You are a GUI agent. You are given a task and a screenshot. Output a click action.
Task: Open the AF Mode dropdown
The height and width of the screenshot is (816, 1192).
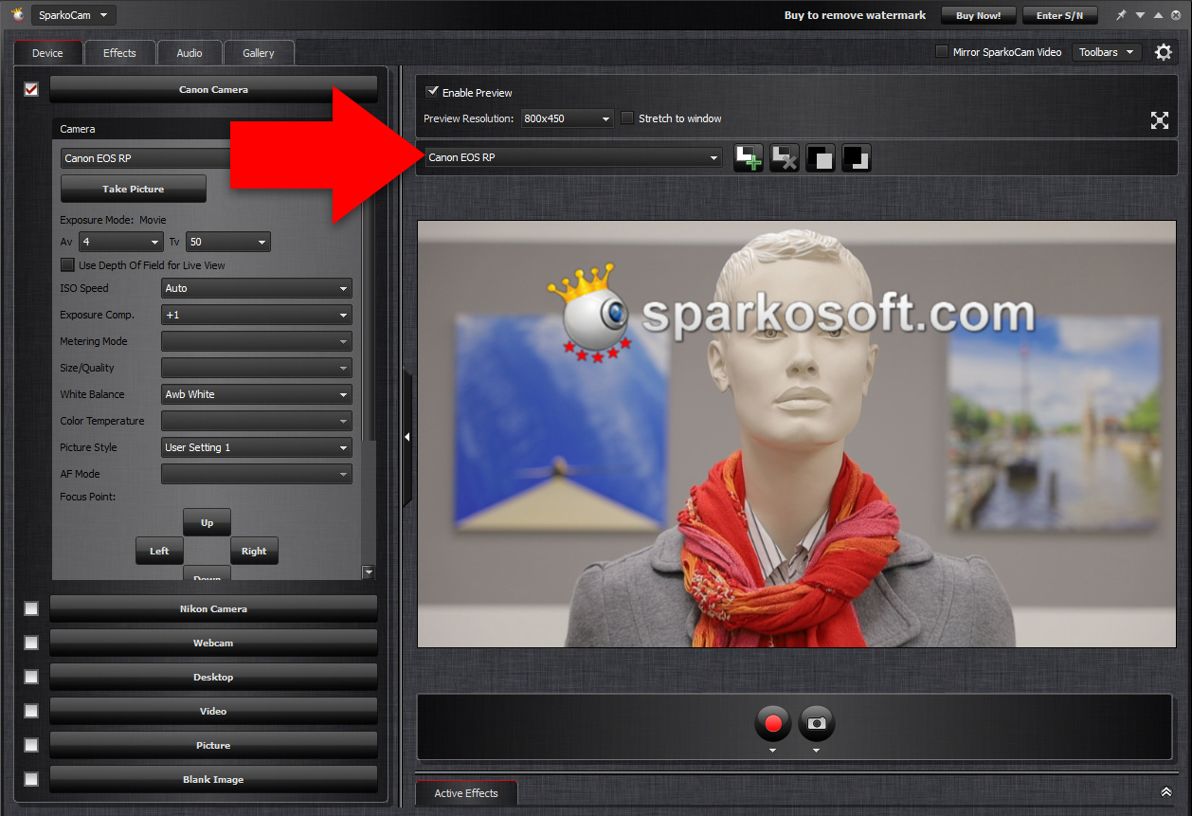(257, 474)
